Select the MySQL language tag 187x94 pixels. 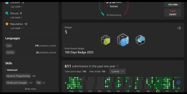10,52
